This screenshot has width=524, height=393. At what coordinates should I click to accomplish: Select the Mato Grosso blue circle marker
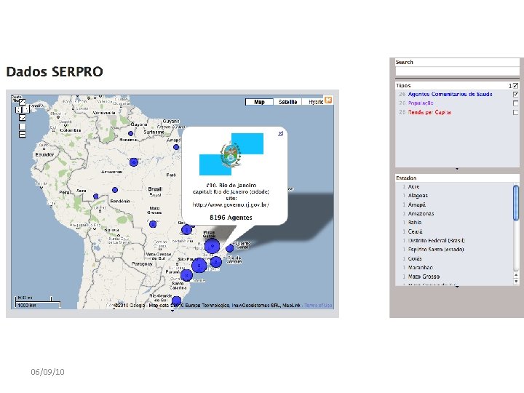pyautogui.click(x=153, y=224)
